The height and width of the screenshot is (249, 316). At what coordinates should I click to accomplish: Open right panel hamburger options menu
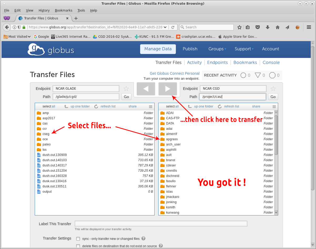pos(274,107)
